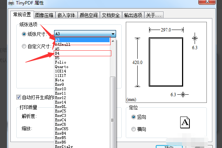Choose B5 in the paper size list

pos(82,58)
